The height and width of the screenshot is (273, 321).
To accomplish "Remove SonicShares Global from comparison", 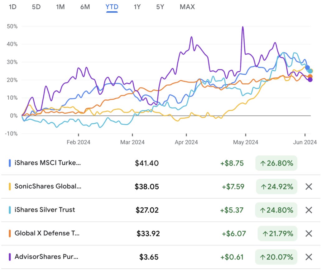I will (309, 187).
